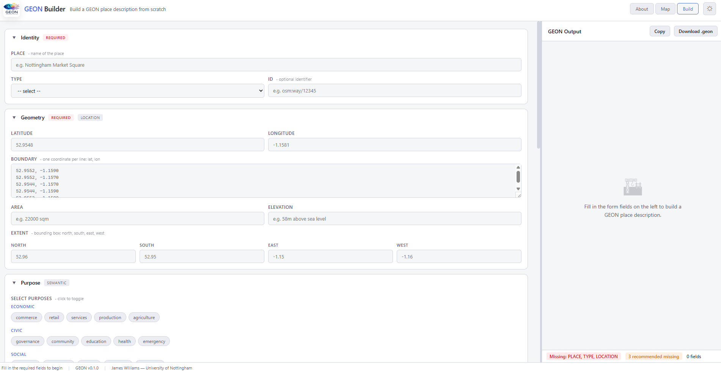Click the empty-output placeholder building icon

633,187
